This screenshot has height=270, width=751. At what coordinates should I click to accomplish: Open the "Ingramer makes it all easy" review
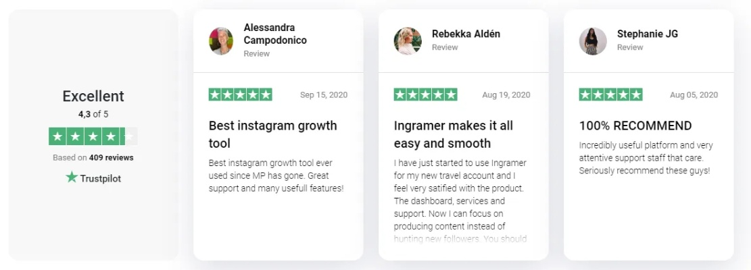coord(453,134)
